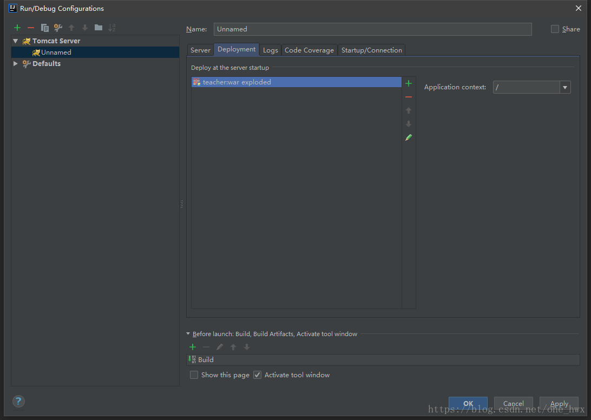Remove the selected Before launch task
Image resolution: width=591 pixels, height=420 pixels.
tap(206, 347)
